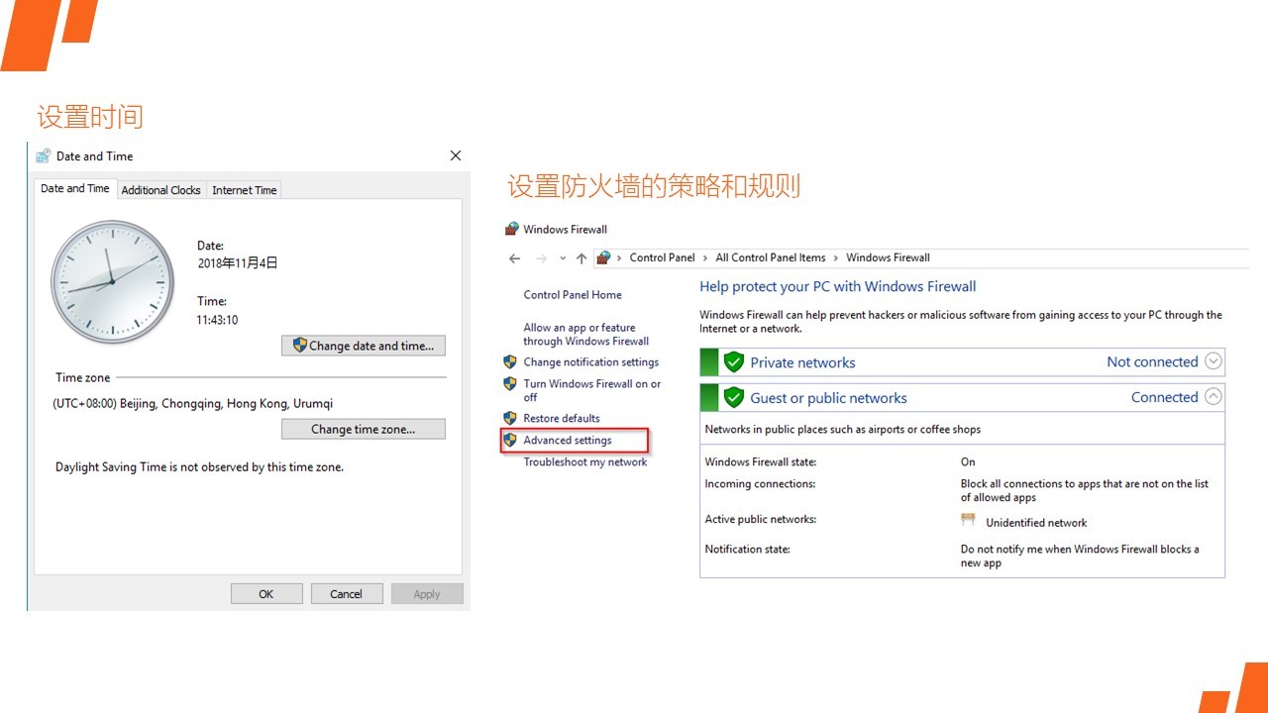
Task: Open Allow an app or feature link
Action: pyautogui.click(x=585, y=334)
